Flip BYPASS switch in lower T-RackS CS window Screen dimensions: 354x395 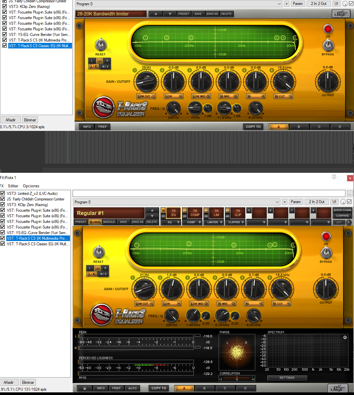[326, 253]
